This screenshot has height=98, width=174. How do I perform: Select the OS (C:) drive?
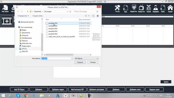(x=23, y=49)
